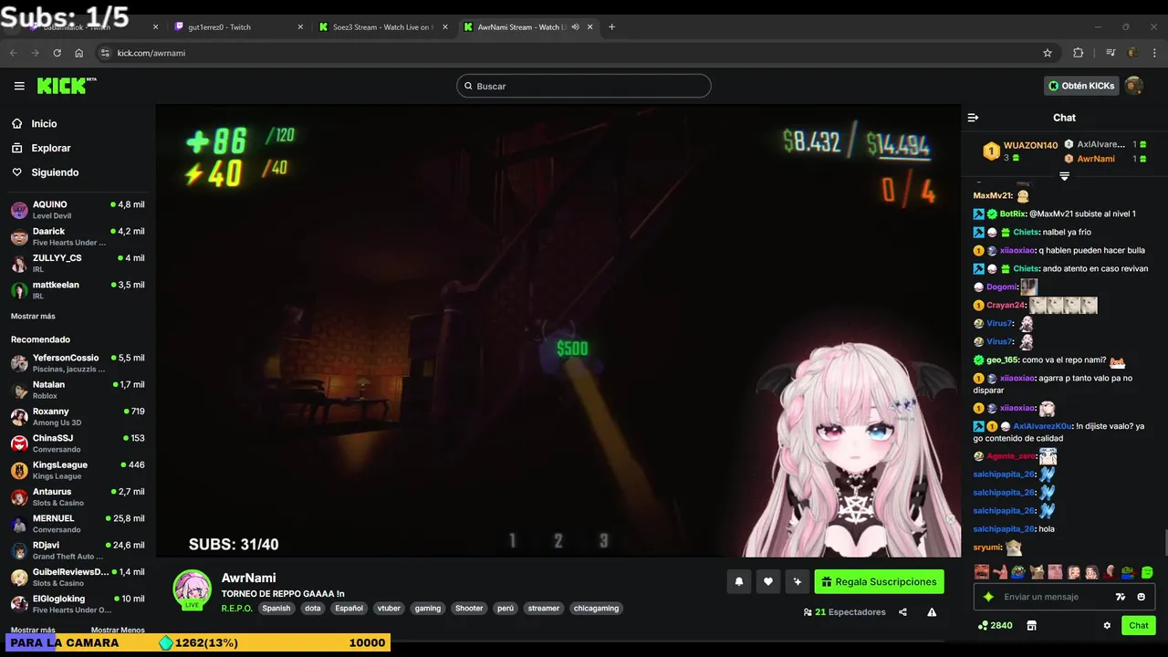This screenshot has width=1168, height=657.
Task: Open the AQUINO channel in sidebar
Action: coord(78,210)
